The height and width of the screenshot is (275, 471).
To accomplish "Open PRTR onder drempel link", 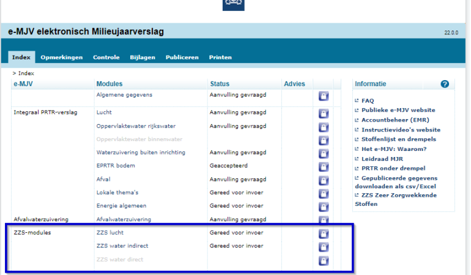I will pos(393,169).
